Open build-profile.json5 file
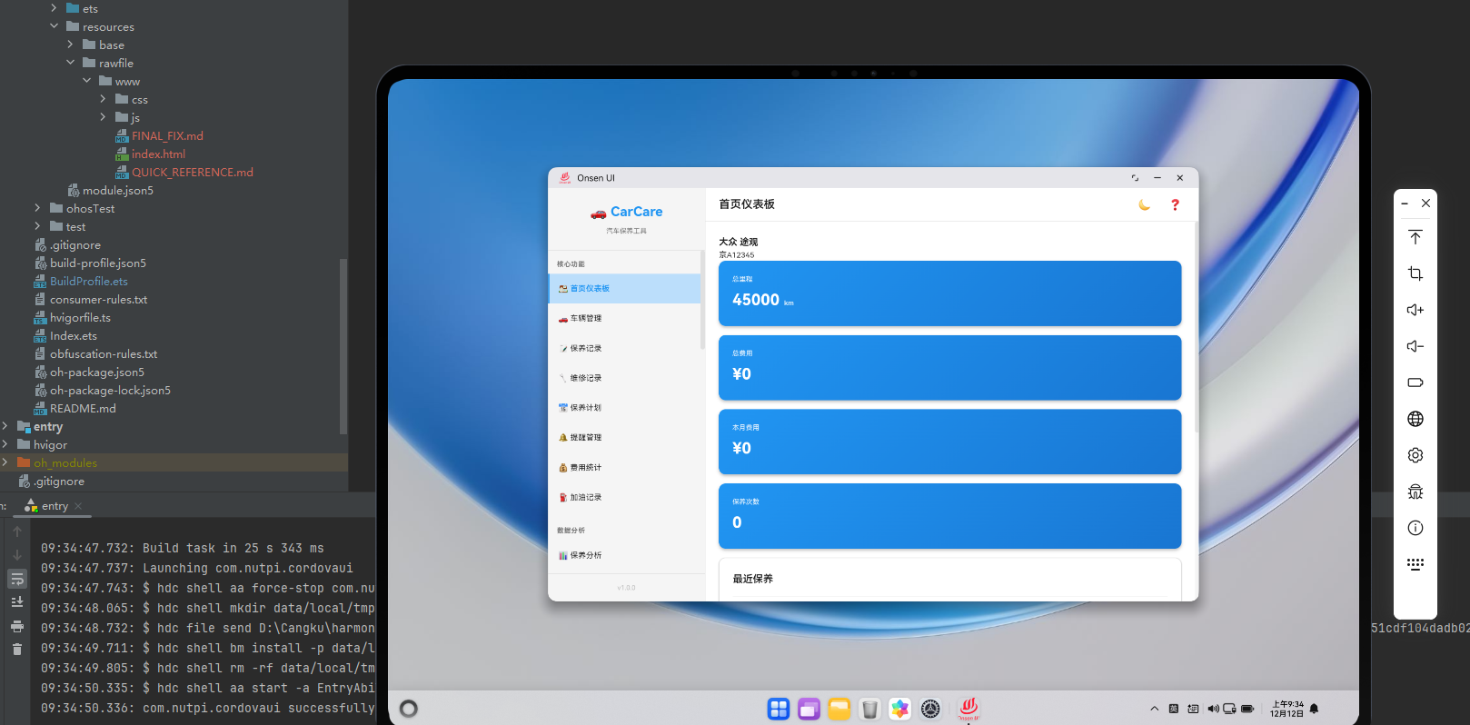Screen dimensions: 1470x725 tap(97, 263)
